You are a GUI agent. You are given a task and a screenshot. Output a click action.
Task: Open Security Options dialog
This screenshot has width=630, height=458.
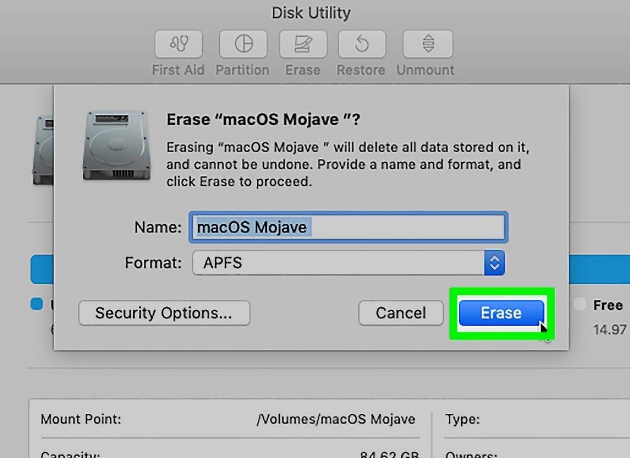pyautogui.click(x=164, y=313)
